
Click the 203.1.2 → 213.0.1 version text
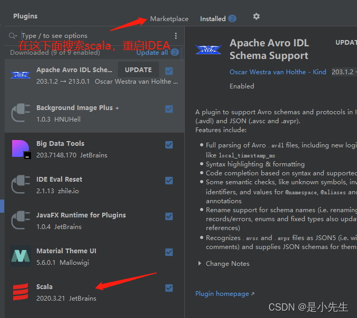[x=63, y=82]
